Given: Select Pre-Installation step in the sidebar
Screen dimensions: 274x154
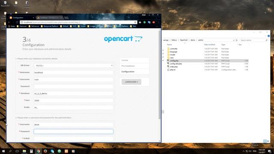Looking at the screenshot, I should pos(134,66).
